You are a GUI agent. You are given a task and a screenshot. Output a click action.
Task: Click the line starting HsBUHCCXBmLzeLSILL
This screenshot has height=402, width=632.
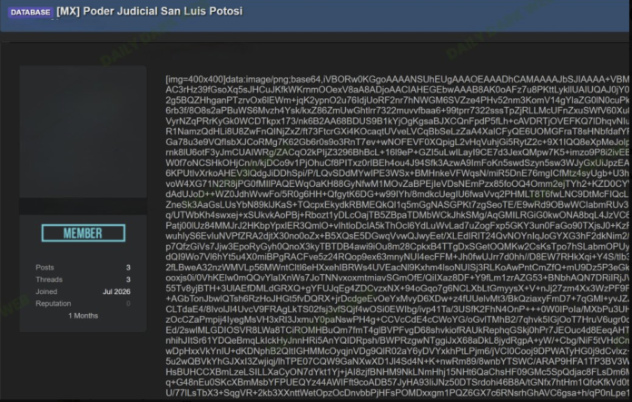click(397, 372)
